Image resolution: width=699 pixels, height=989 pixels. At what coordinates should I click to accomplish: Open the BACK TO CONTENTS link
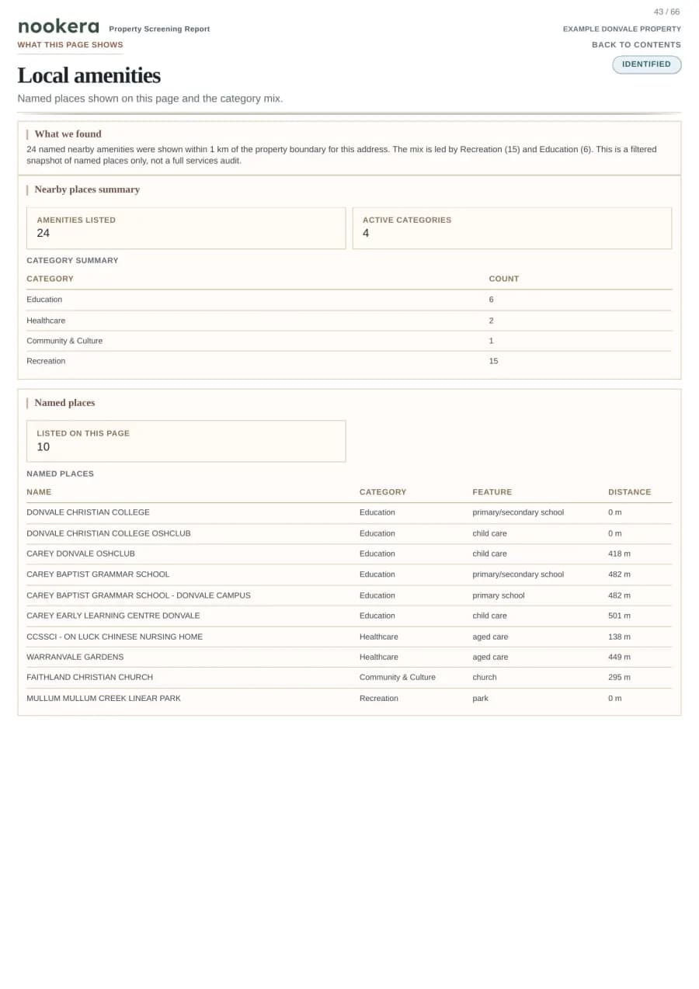click(636, 45)
